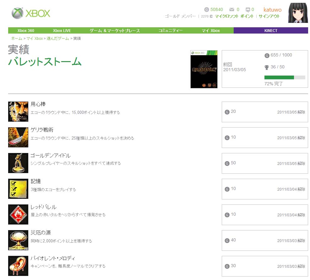Click the 3種類のエコーをプレイする description

coord(53,189)
